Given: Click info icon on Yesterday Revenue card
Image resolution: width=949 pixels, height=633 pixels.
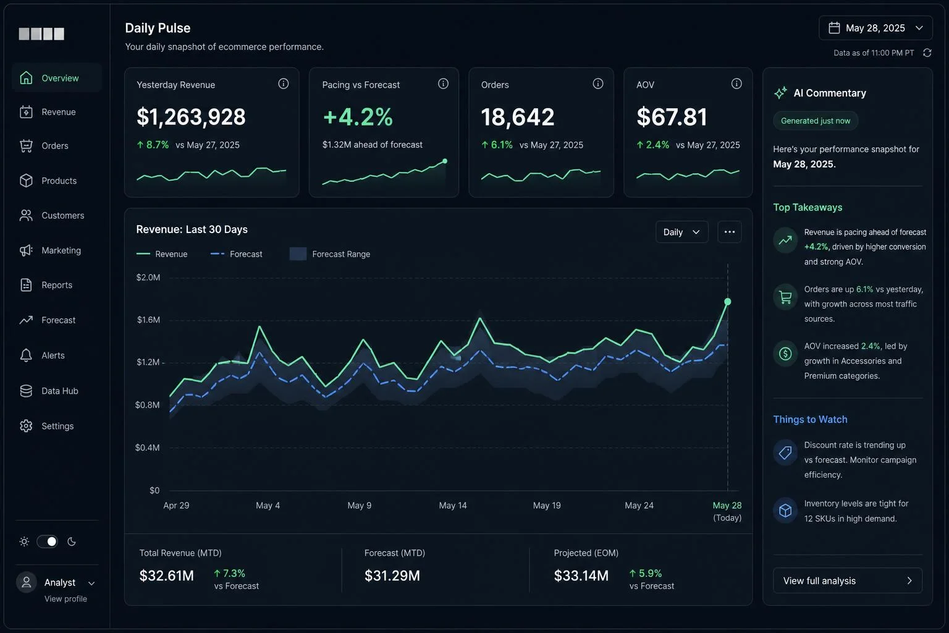Looking at the screenshot, I should point(284,83).
